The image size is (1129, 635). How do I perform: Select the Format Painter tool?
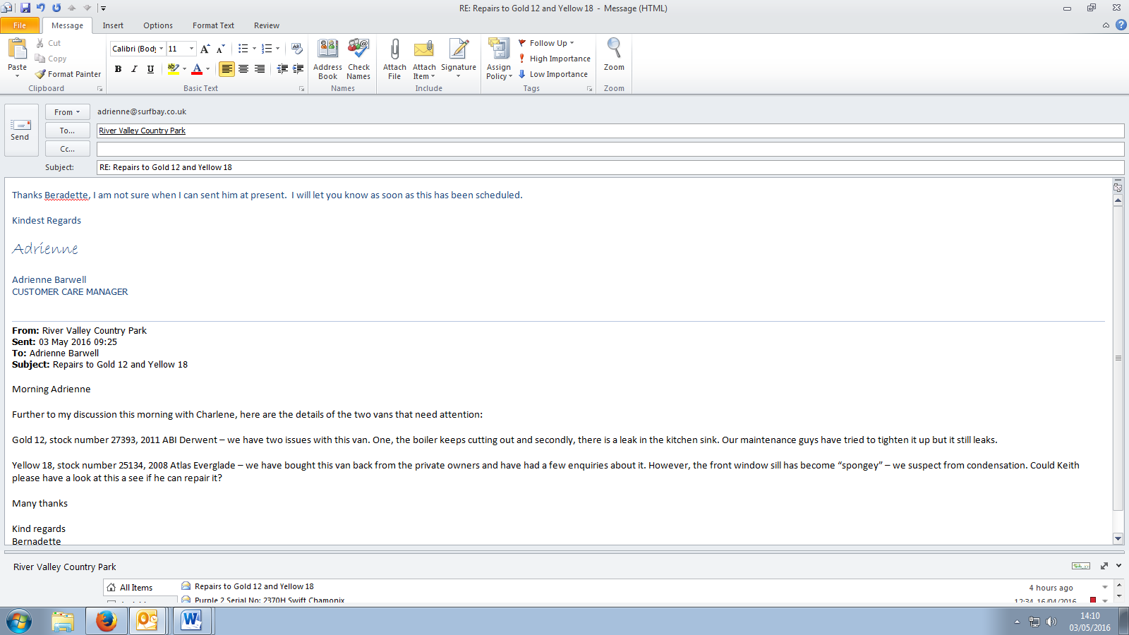(68, 74)
